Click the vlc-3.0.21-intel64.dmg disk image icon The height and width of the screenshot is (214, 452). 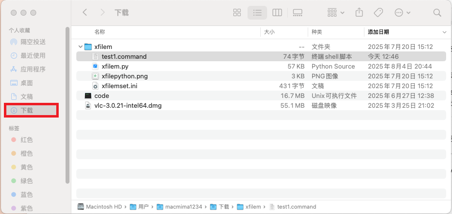coord(88,105)
